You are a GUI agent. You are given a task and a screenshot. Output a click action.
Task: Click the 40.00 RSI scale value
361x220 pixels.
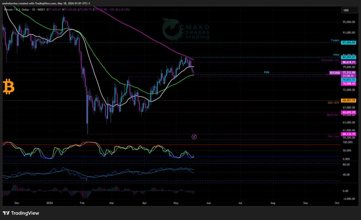point(346,174)
